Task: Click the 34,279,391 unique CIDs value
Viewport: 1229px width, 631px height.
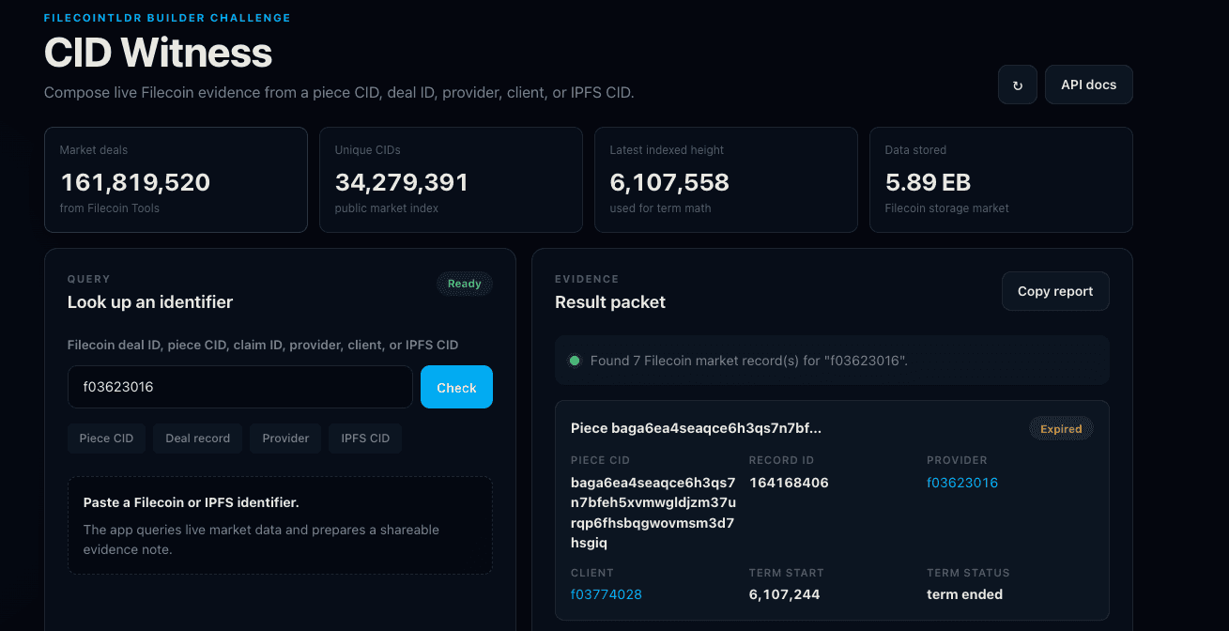Action: pyautogui.click(x=402, y=182)
